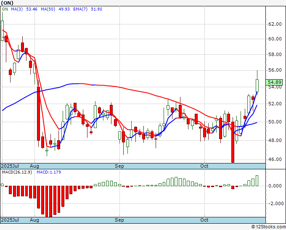
Task: Click the Sep label on the MACD date axis
Action: pos(119,220)
